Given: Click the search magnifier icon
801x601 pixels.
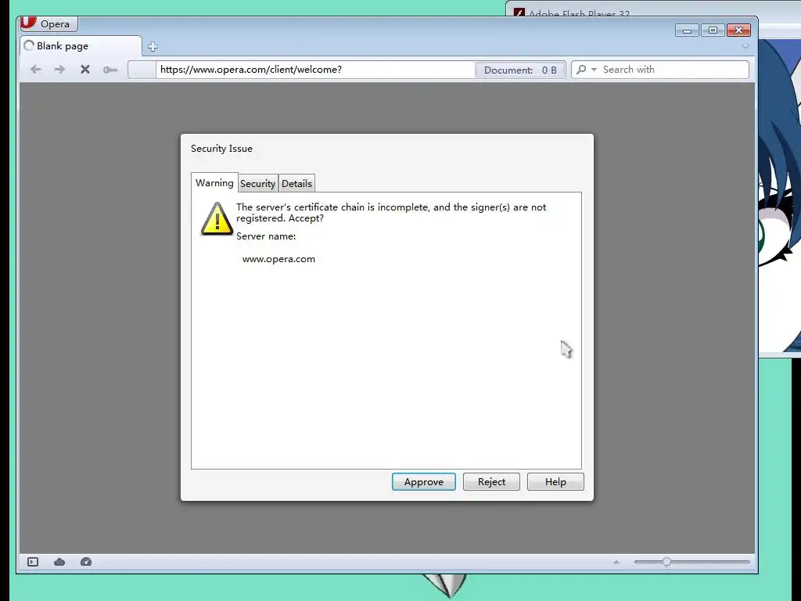Looking at the screenshot, I should (x=581, y=70).
